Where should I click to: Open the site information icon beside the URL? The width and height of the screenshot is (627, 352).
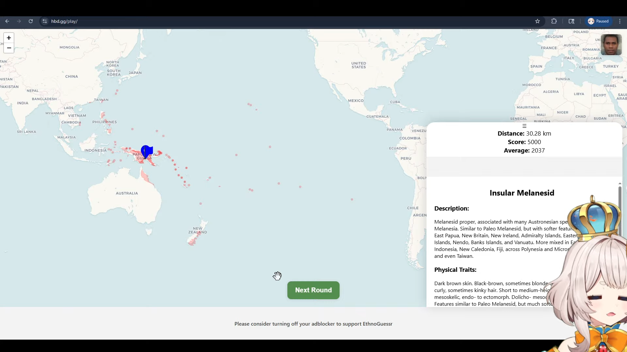click(45, 21)
